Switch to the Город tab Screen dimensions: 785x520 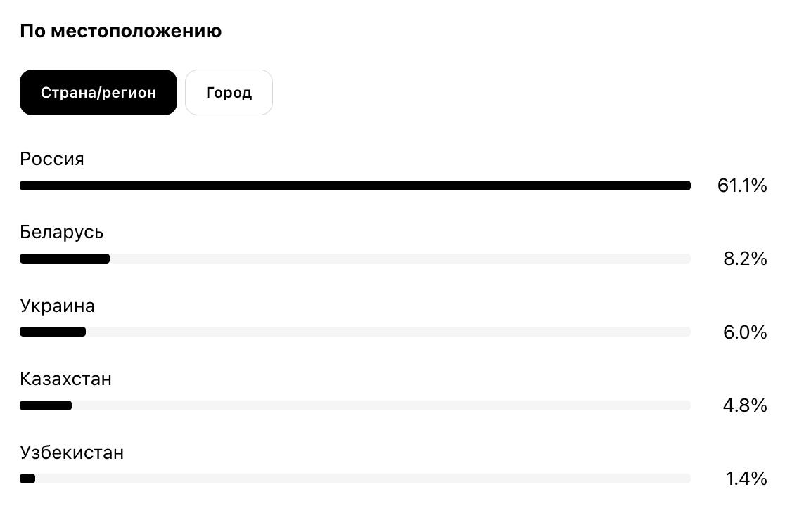[229, 92]
